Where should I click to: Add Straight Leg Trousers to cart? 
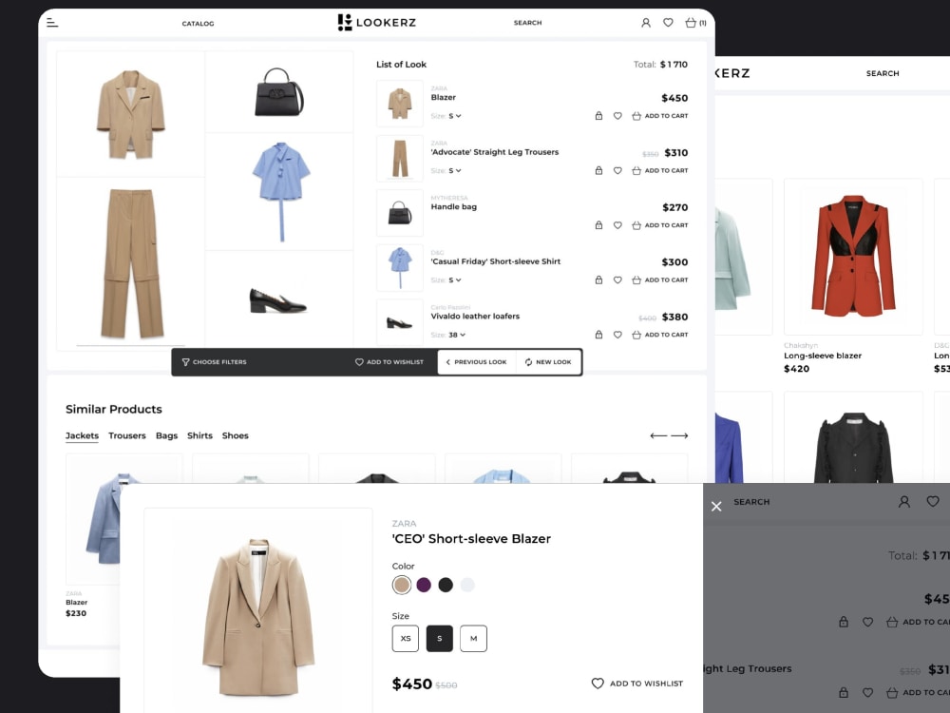(660, 170)
